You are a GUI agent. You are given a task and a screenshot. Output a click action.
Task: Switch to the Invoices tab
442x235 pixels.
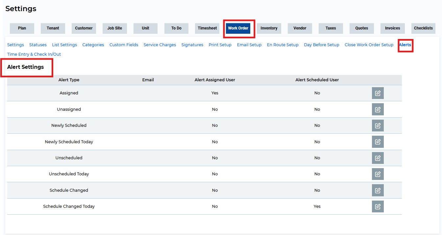point(393,28)
